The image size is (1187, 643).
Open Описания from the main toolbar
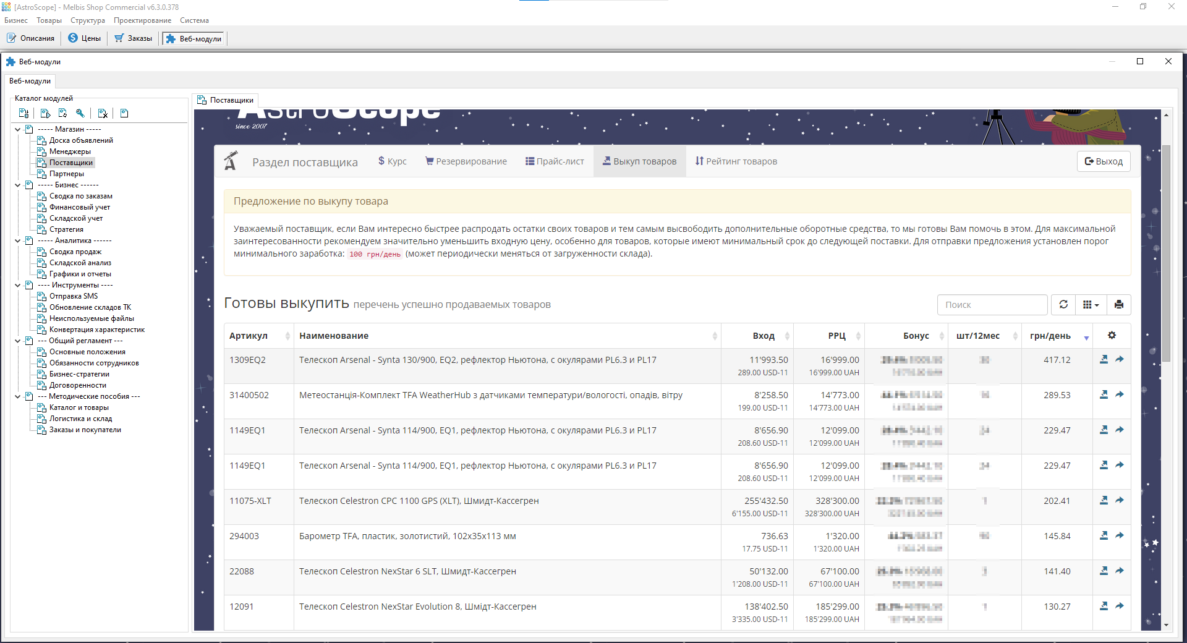point(31,38)
